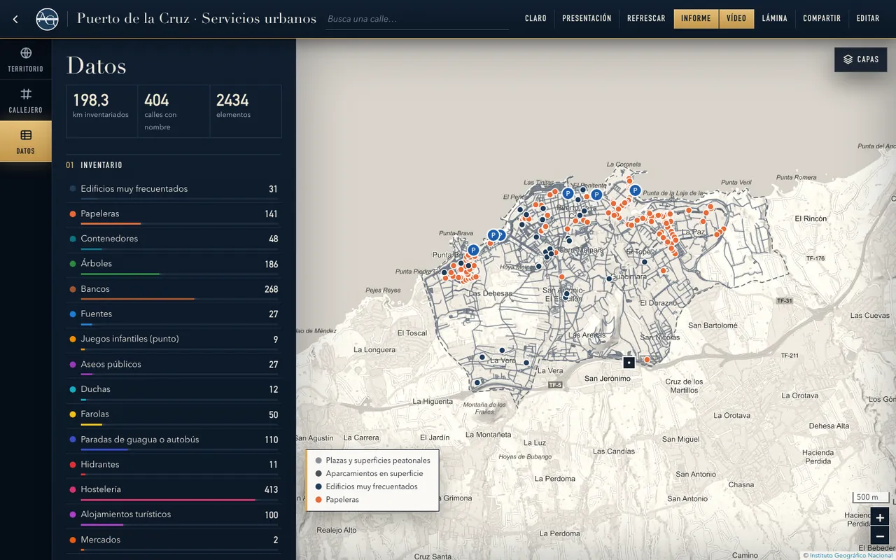
Task: Click the back arrow icon
Action: coord(15,19)
